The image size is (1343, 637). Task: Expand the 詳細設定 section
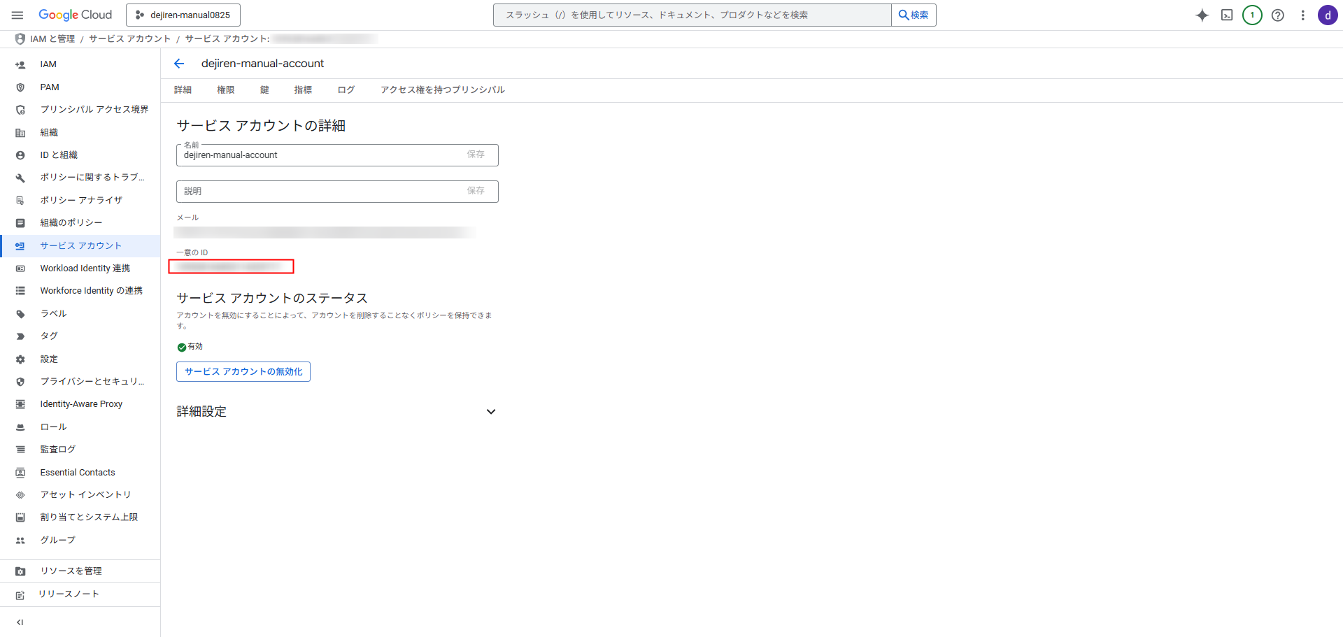[490, 412]
